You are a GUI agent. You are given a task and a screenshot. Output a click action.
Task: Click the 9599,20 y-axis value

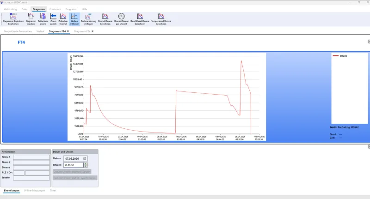coord(79,87)
